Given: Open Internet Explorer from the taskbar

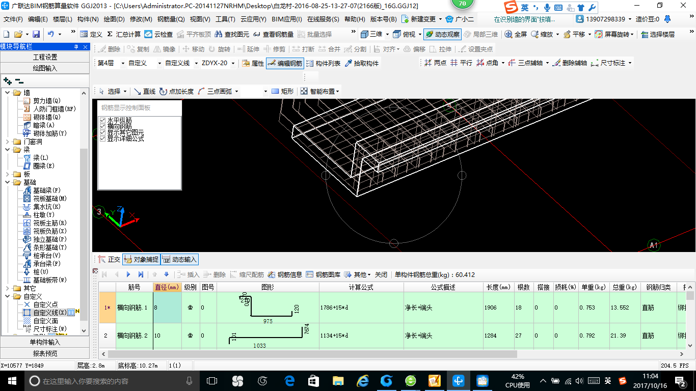Looking at the screenshot, I should click(363, 381).
